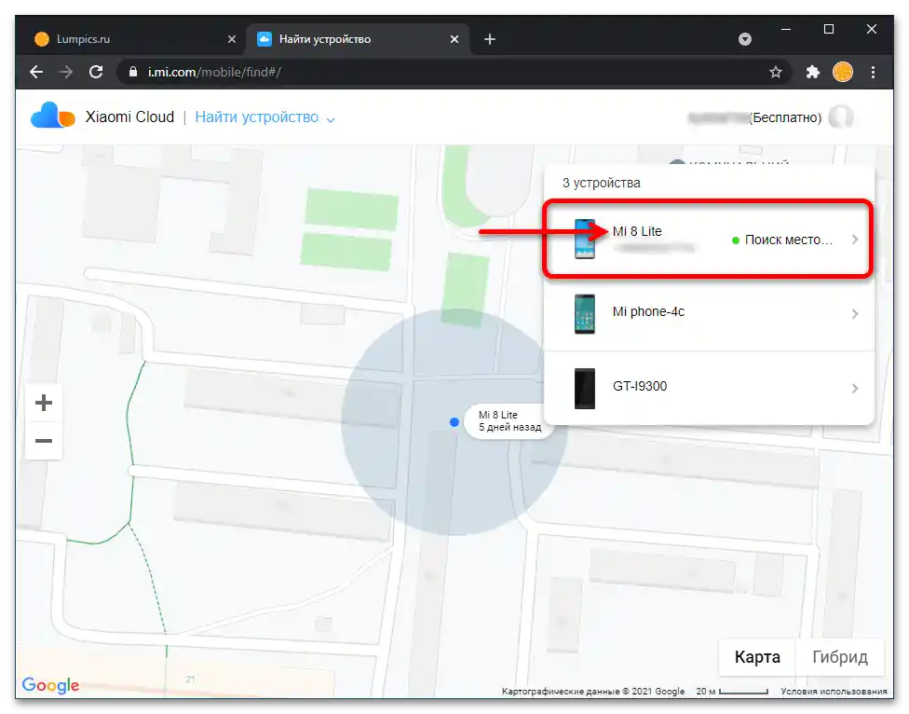Click the Mi phone-4c phone thumbnail
Viewport: 909px width, 714px height.
tap(584, 314)
